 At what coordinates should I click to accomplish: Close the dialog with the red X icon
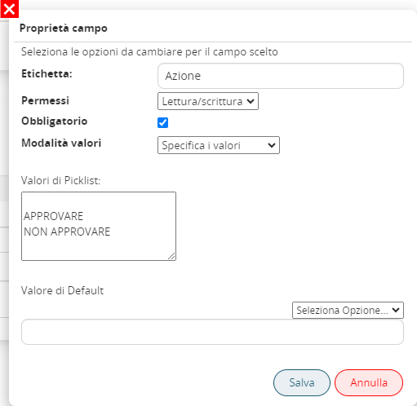(x=10, y=9)
